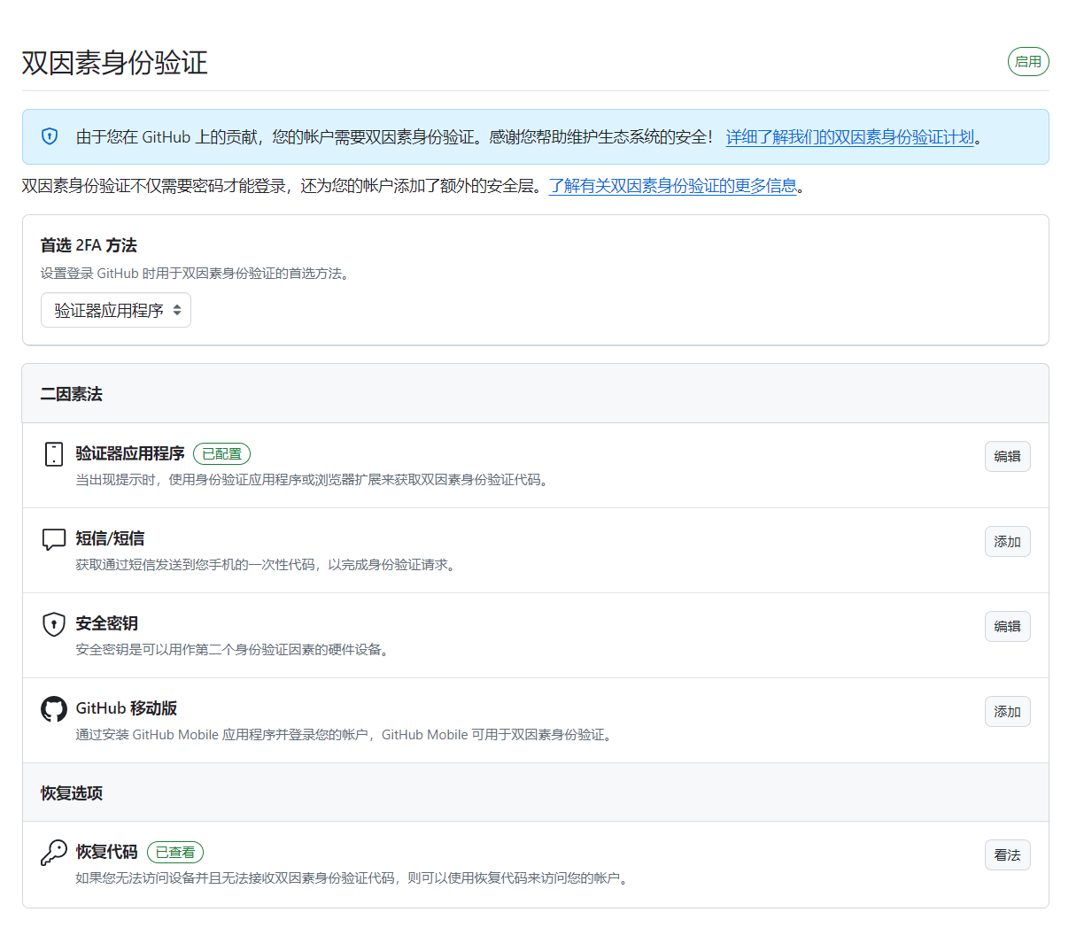Click the 安全密钥 title
Screen dimensions: 1084x943
pyautogui.click(x=106, y=623)
